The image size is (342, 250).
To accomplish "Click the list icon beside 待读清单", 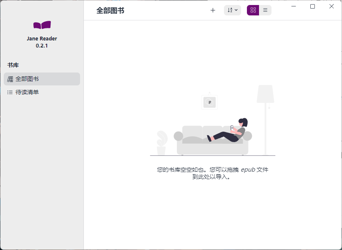I will point(10,92).
